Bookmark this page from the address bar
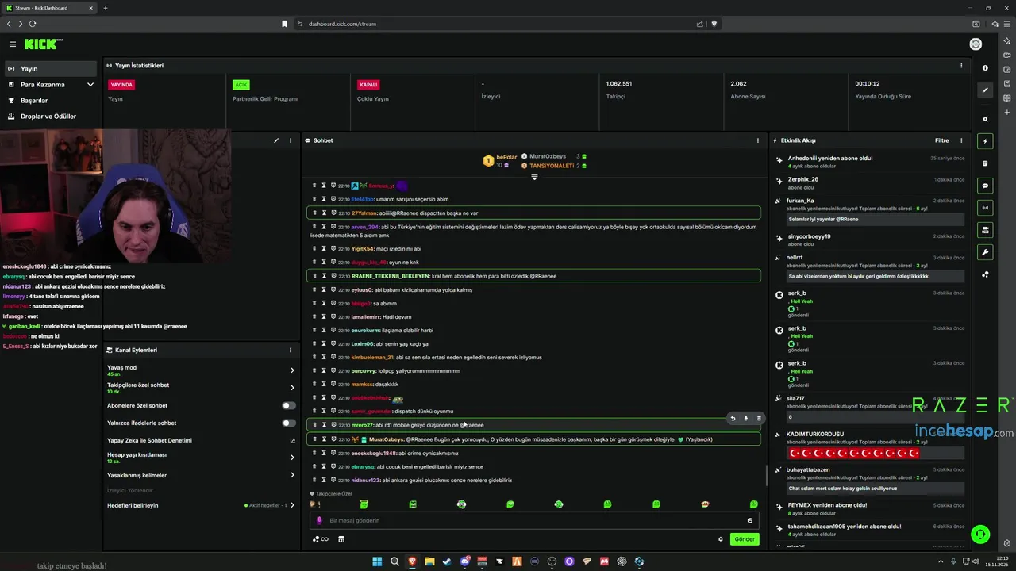This screenshot has width=1016, height=571. point(284,24)
